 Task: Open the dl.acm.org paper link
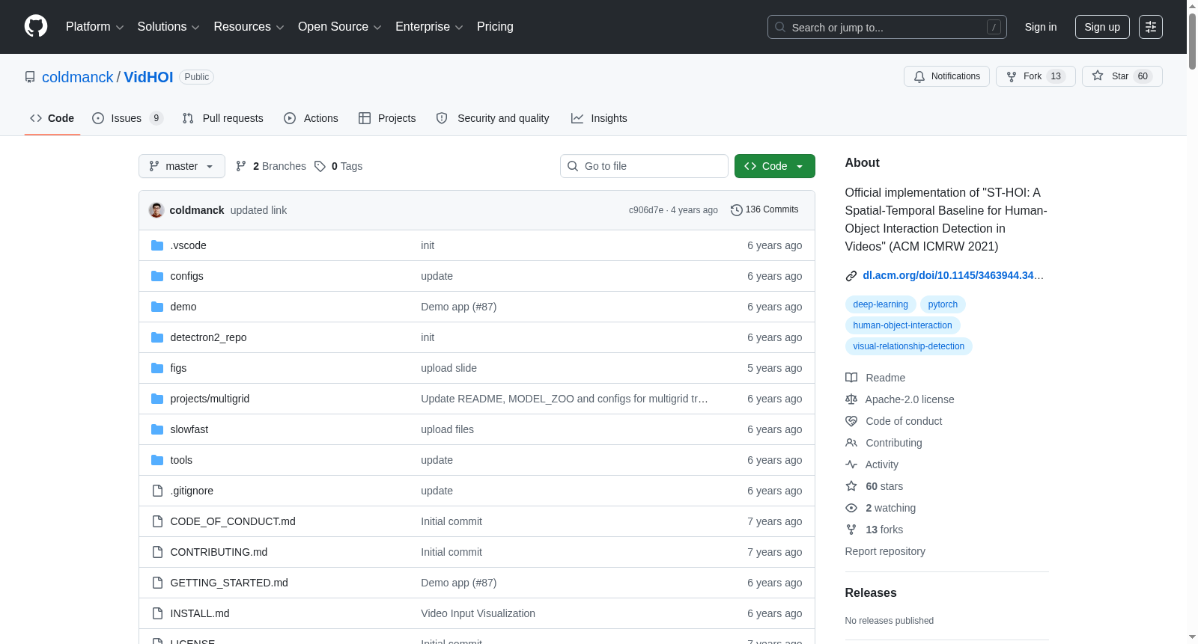tap(952, 276)
